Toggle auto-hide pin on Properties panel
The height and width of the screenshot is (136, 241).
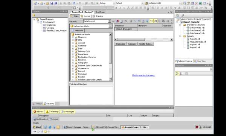[208, 65]
